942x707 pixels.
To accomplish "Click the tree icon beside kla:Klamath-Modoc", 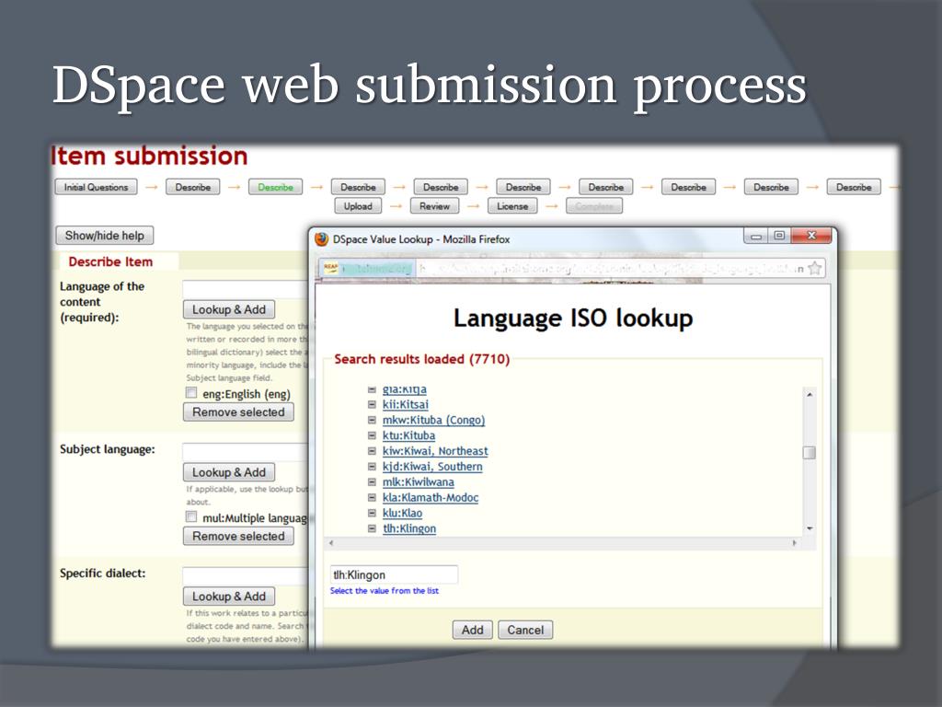I will coord(372,498).
